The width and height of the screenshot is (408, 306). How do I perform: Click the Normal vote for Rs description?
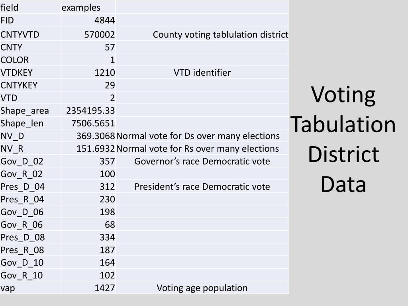click(x=198, y=149)
